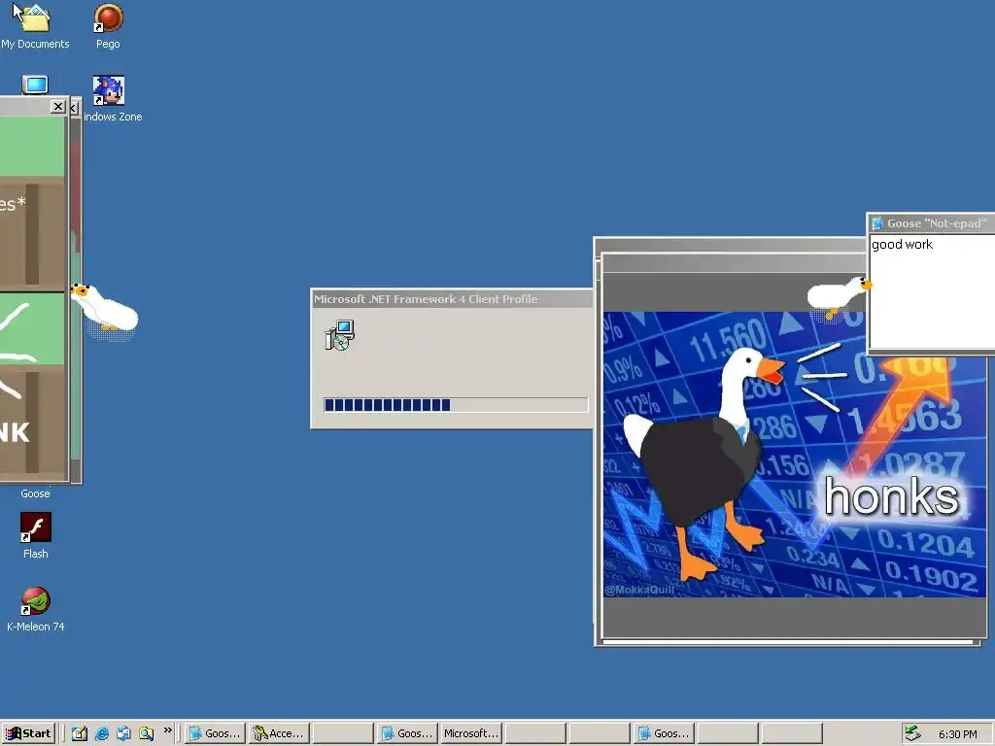Click the partially hidden left goose meme picture
This screenshot has height=746, width=995.
click(x=76, y=291)
